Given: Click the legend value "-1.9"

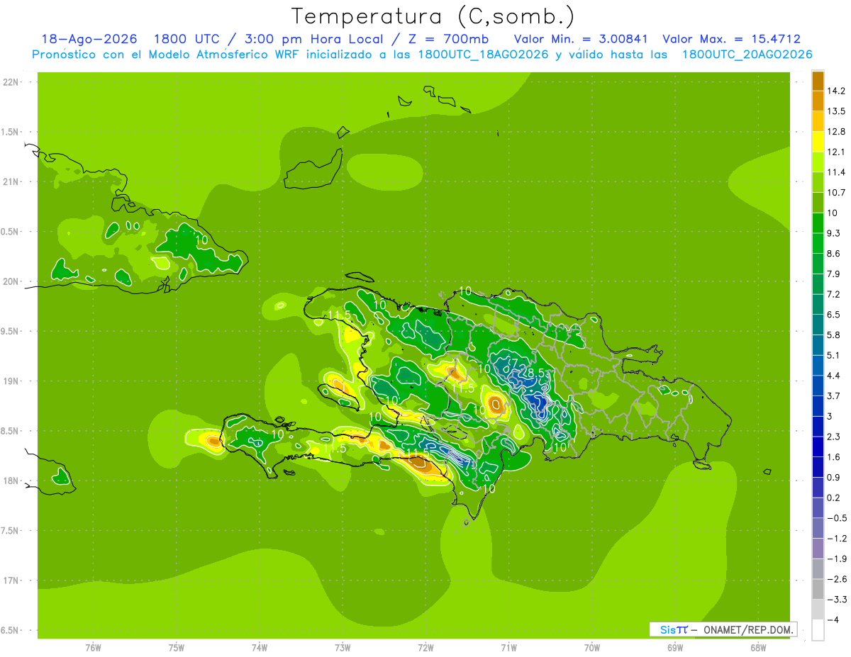Looking at the screenshot, I should (x=835, y=558).
